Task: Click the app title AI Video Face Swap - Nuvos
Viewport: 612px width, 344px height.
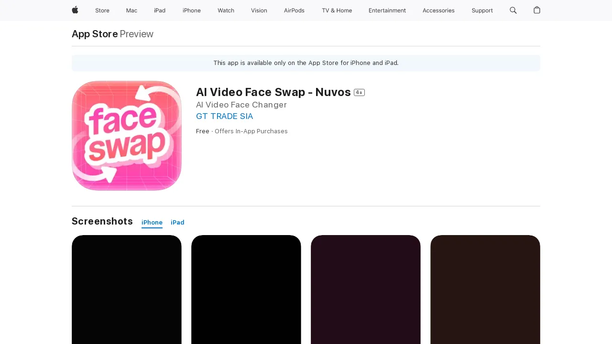Action: (273, 92)
